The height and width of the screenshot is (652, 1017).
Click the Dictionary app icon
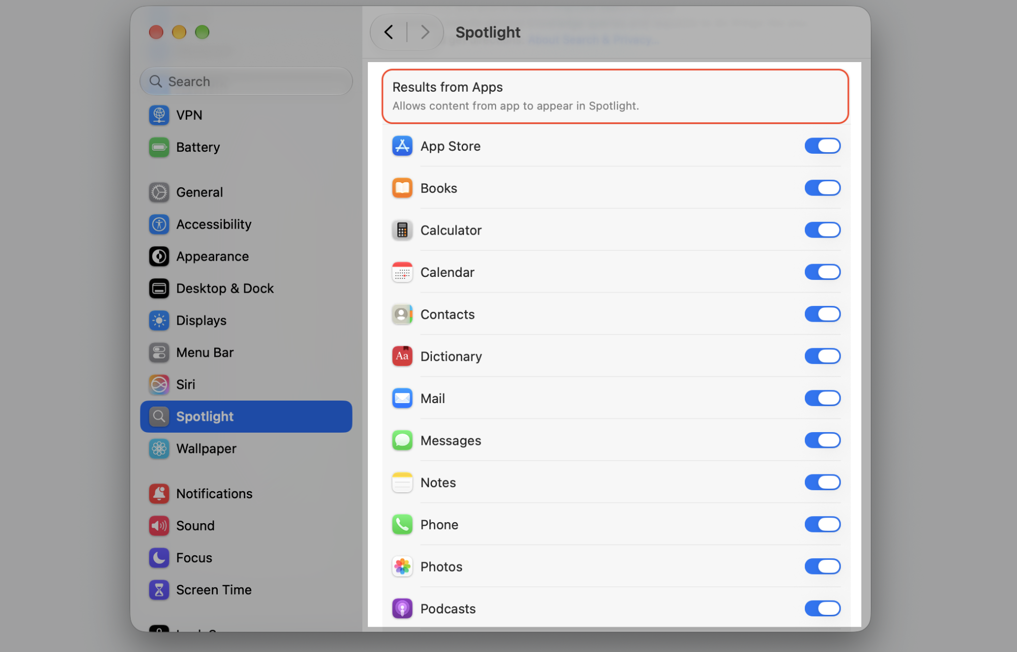402,356
